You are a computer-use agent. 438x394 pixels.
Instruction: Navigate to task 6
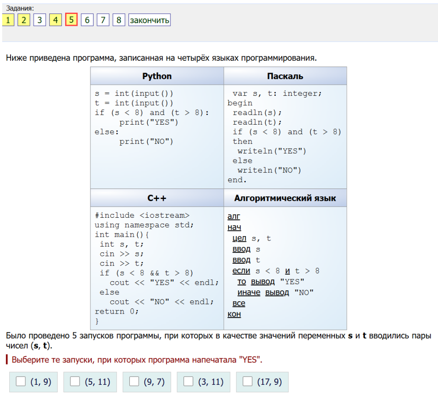point(87,20)
